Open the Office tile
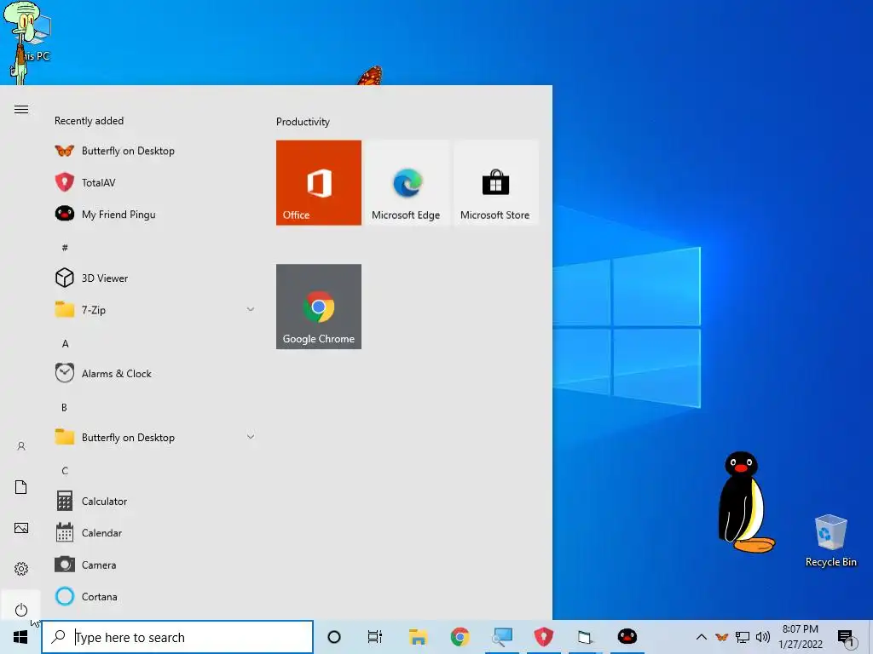 319,182
